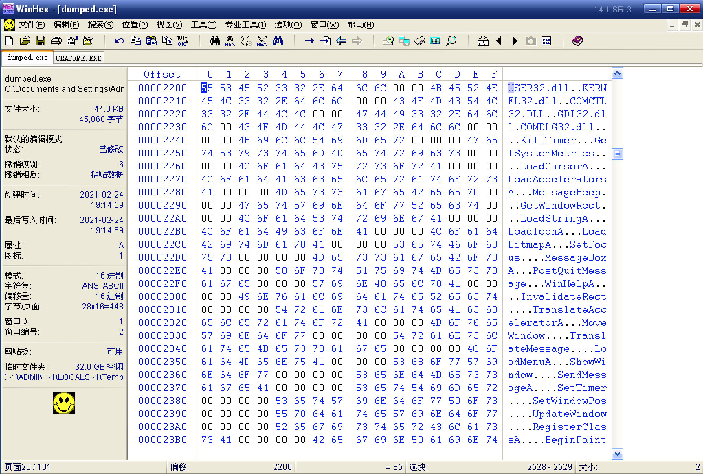Open the 搜索(S) menu
The height and width of the screenshot is (474, 703).
click(100, 25)
